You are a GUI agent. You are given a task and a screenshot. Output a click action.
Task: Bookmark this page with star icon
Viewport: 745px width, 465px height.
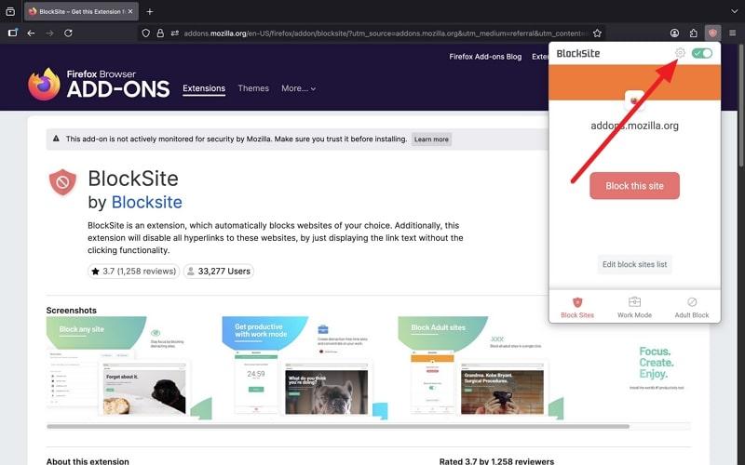(597, 33)
